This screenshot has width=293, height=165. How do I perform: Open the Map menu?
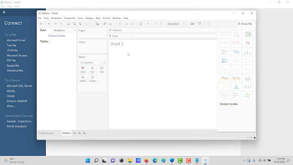(x=98, y=18)
